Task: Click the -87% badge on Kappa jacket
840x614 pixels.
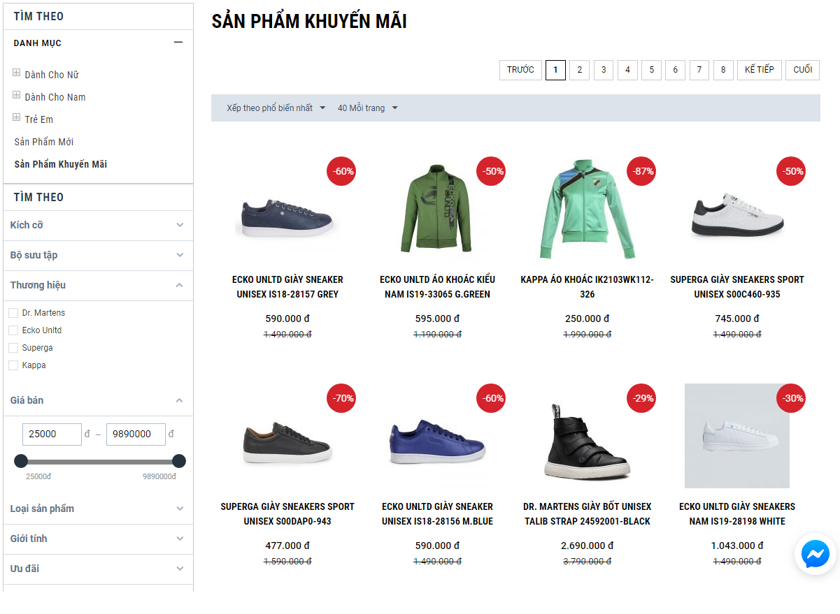Action: pyautogui.click(x=641, y=171)
